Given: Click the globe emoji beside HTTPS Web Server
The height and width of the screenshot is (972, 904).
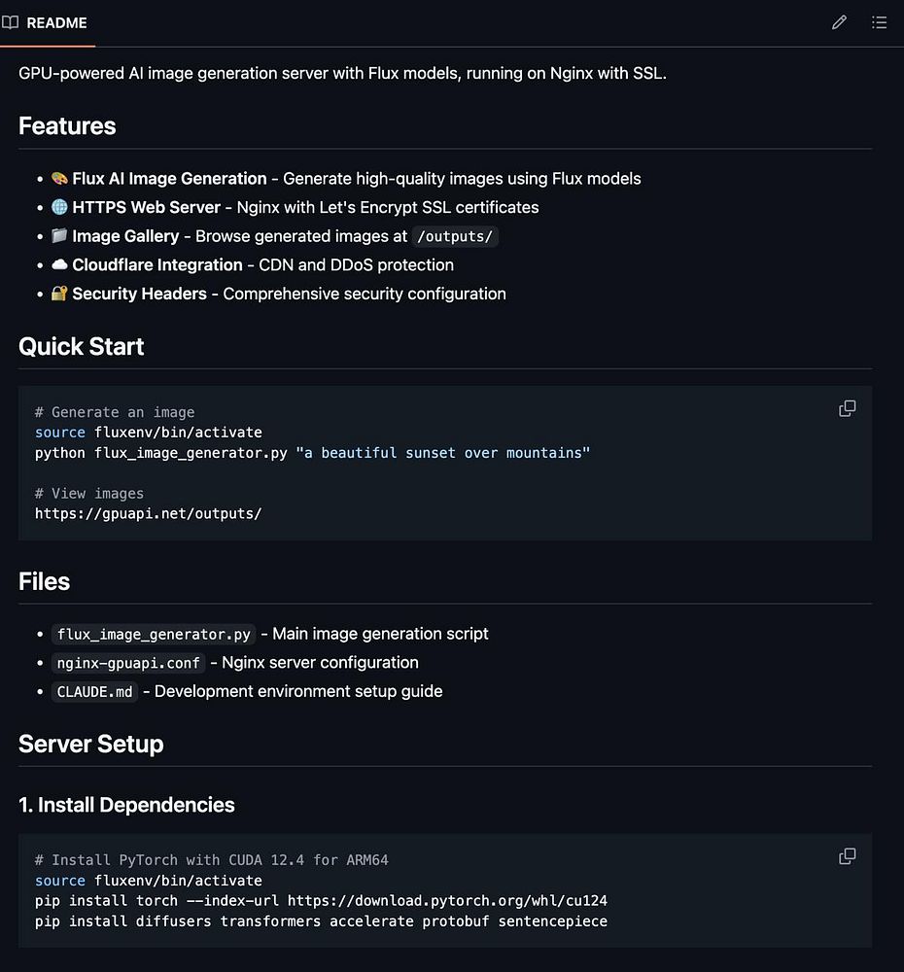Looking at the screenshot, I should click(59, 207).
